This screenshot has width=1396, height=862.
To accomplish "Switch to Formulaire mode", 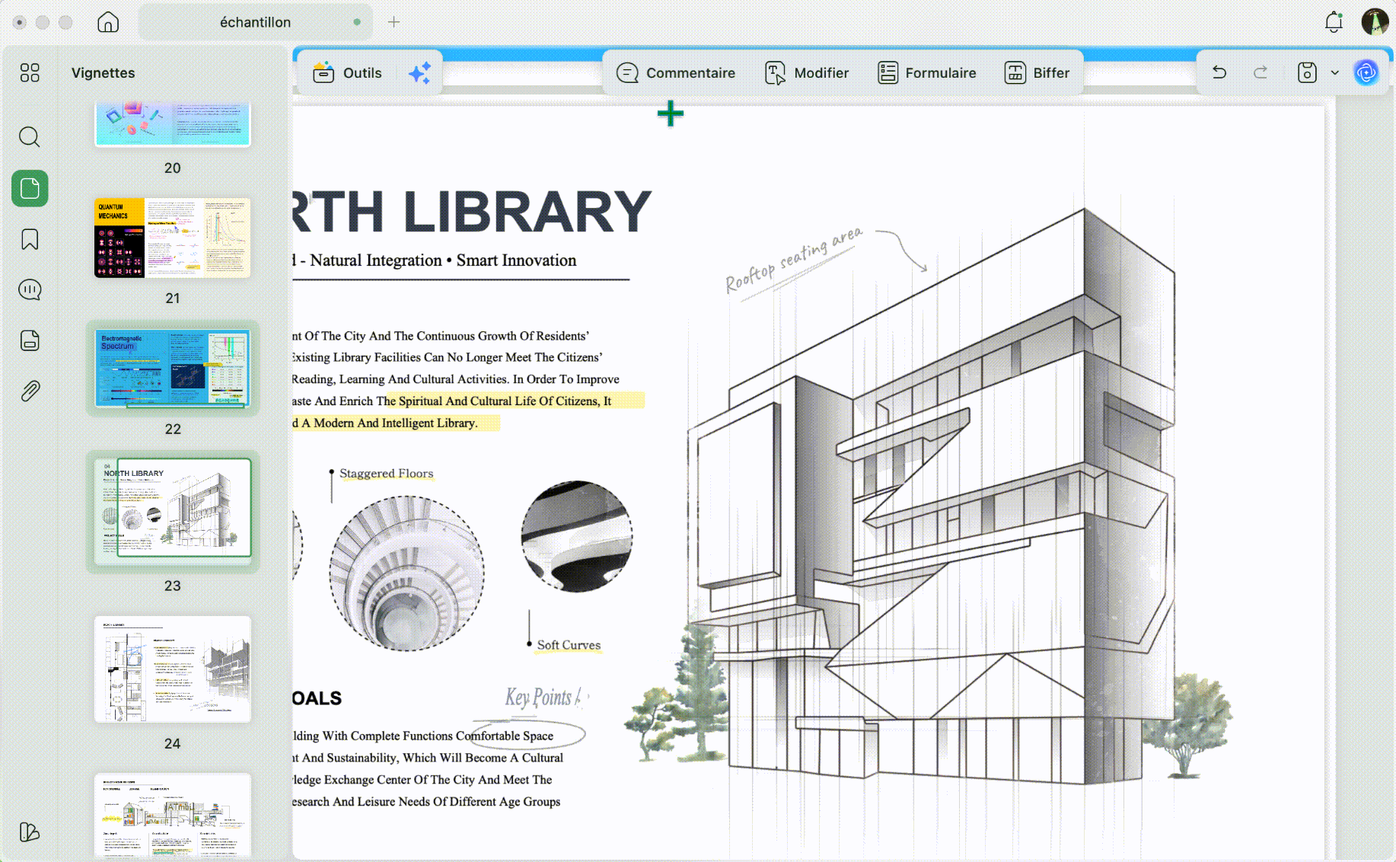I will pyautogui.click(x=927, y=73).
